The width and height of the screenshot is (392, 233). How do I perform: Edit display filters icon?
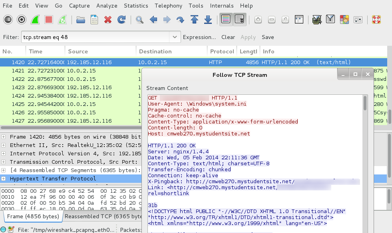(330, 20)
